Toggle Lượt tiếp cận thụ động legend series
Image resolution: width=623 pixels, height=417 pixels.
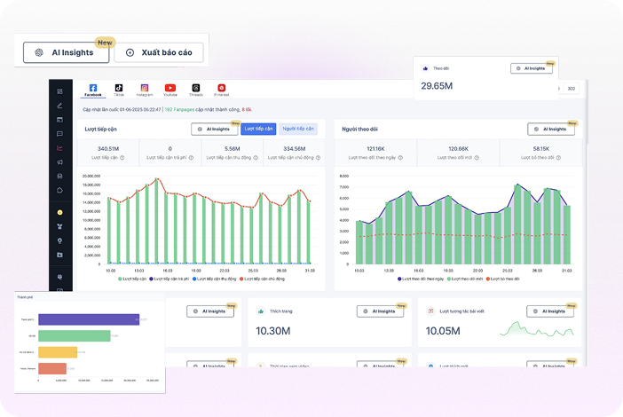point(215,279)
